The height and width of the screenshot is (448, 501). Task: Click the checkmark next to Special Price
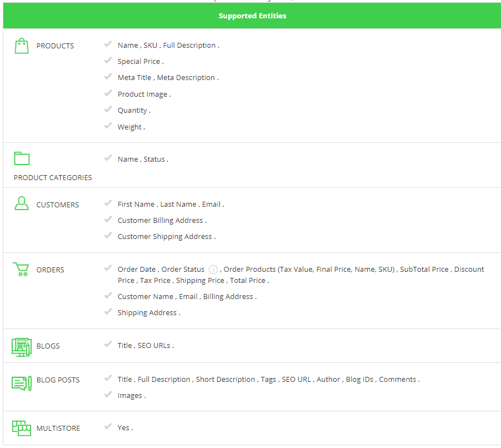coord(108,61)
